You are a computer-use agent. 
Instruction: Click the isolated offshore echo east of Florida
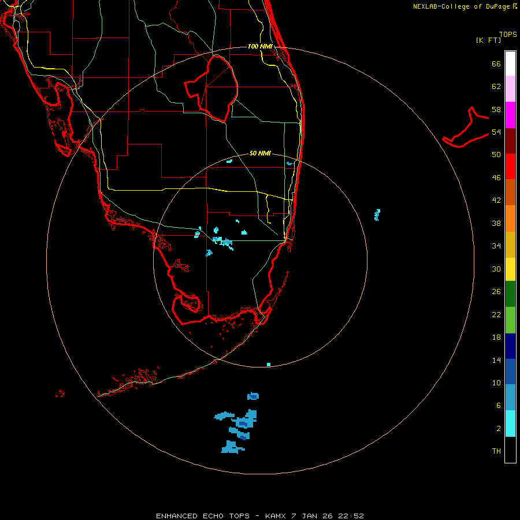[377, 215]
